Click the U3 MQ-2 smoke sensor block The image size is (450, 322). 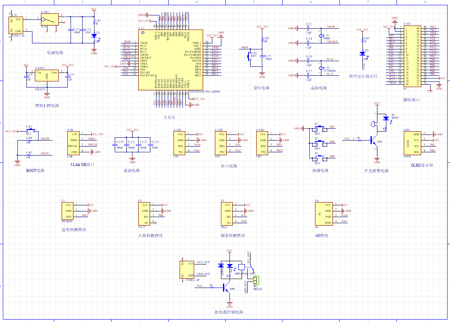[227, 214]
